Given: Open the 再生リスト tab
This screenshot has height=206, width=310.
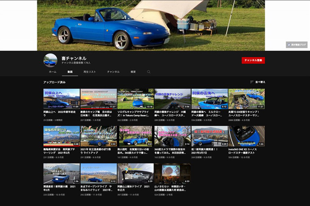Looking at the screenshot, I should [x=90, y=72].
